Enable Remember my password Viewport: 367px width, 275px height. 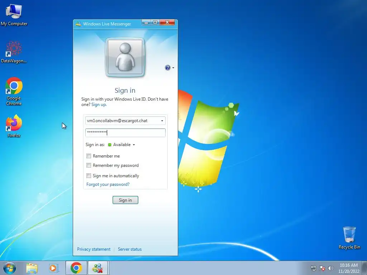[x=89, y=165]
